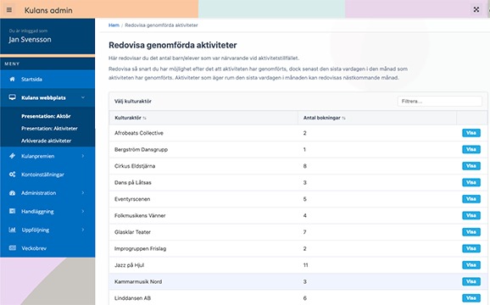Click Visa for Cirkus Eldstjärna
This screenshot has height=305, width=490.
471,166
